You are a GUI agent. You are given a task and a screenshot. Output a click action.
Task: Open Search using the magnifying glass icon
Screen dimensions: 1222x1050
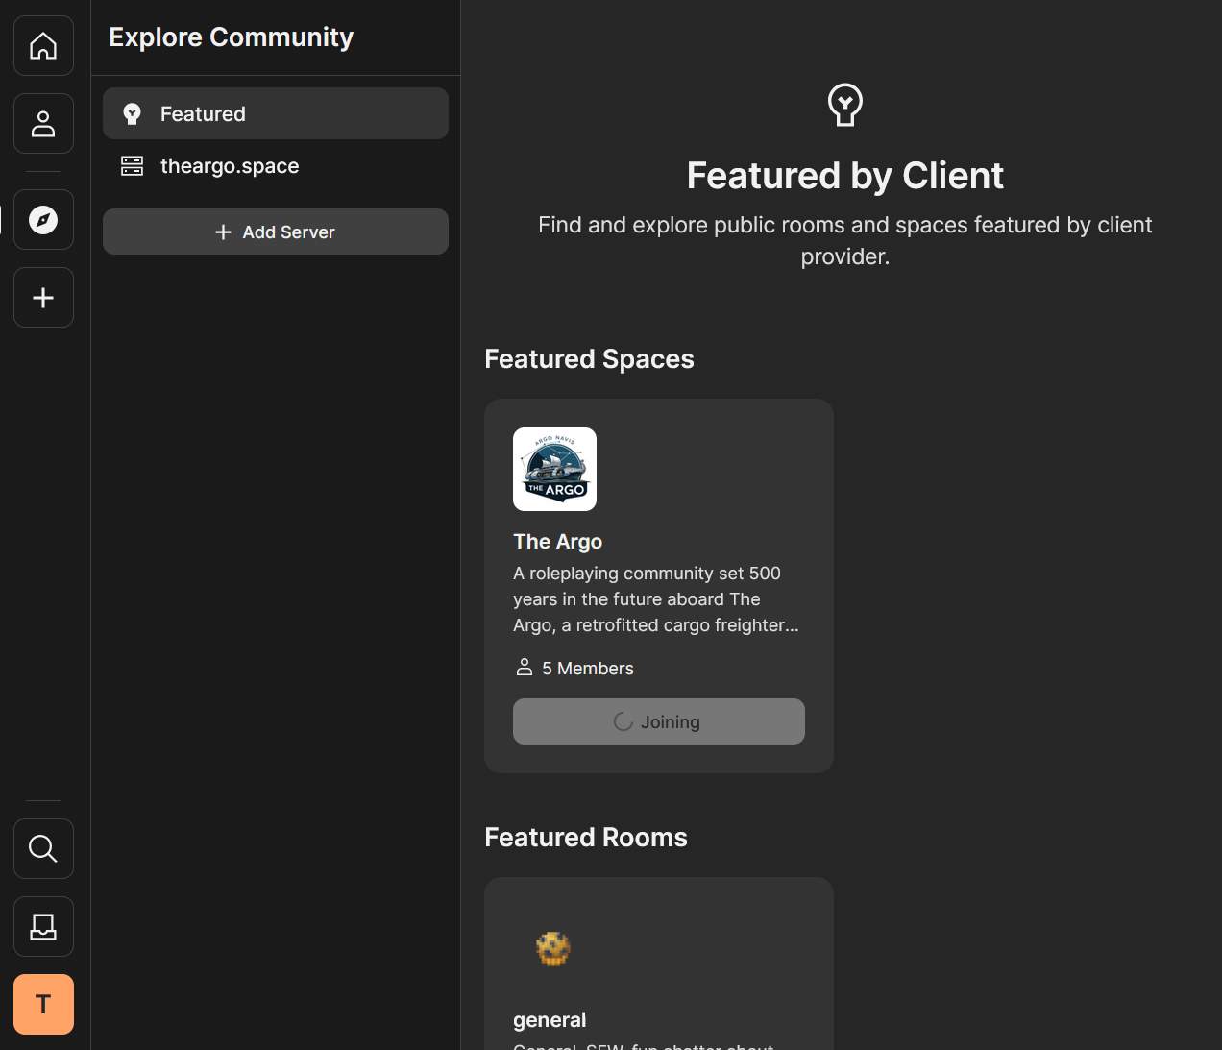pyautogui.click(x=43, y=849)
